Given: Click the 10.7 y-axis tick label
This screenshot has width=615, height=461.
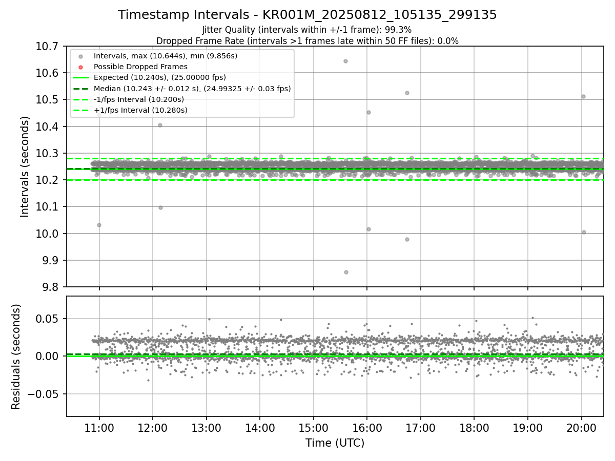Looking at the screenshot, I should tap(47, 47).
